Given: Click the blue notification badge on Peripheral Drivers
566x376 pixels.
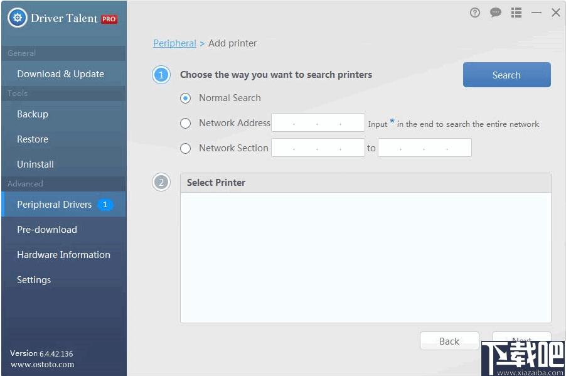Looking at the screenshot, I should click(x=105, y=205).
